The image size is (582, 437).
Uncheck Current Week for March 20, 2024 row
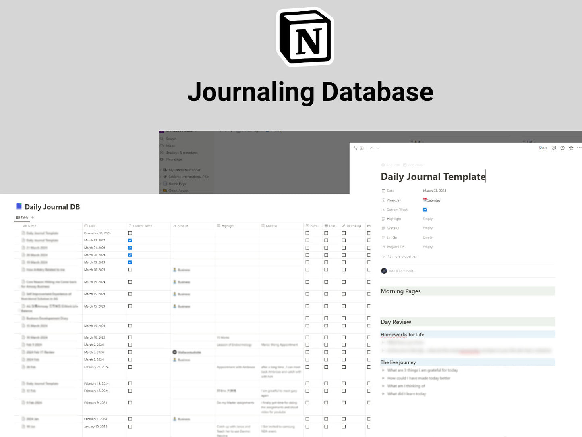click(130, 255)
